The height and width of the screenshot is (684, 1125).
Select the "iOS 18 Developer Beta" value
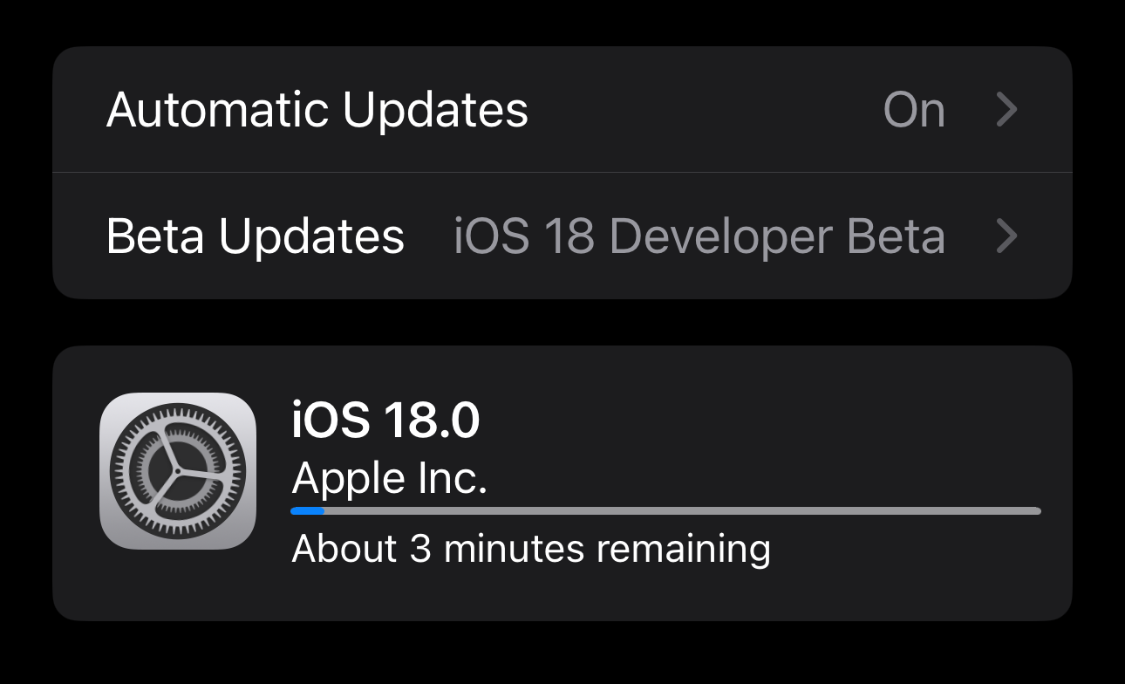[x=699, y=236]
